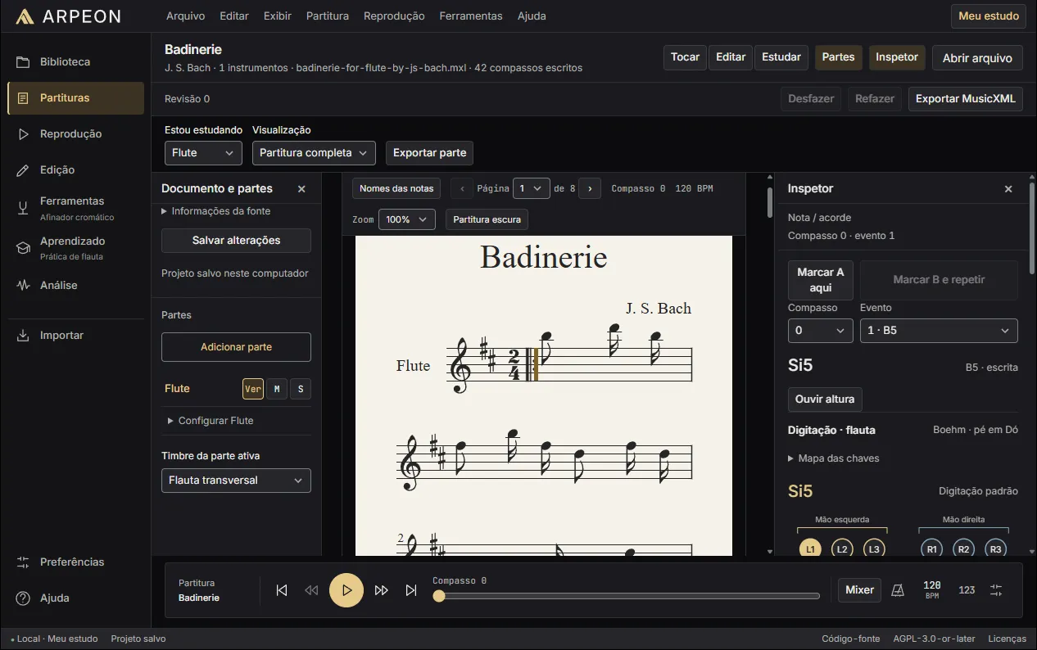
Task: Enable Partitura escura mode
Action: click(487, 219)
